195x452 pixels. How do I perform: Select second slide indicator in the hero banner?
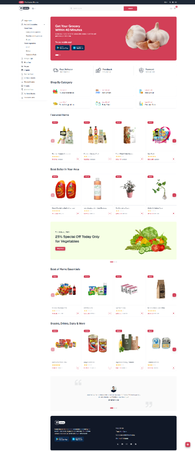[60, 55]
